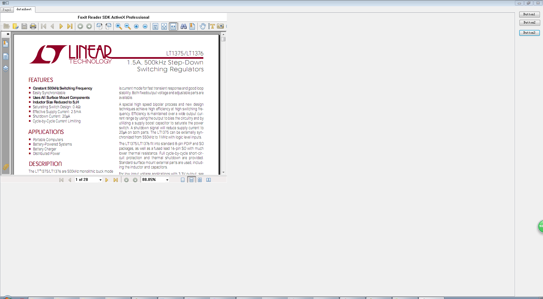Image resolution: width=543 pixels, height=299 pixels.
Task: Click Button3 on the right panel
Action: click(x=529, y=33)
